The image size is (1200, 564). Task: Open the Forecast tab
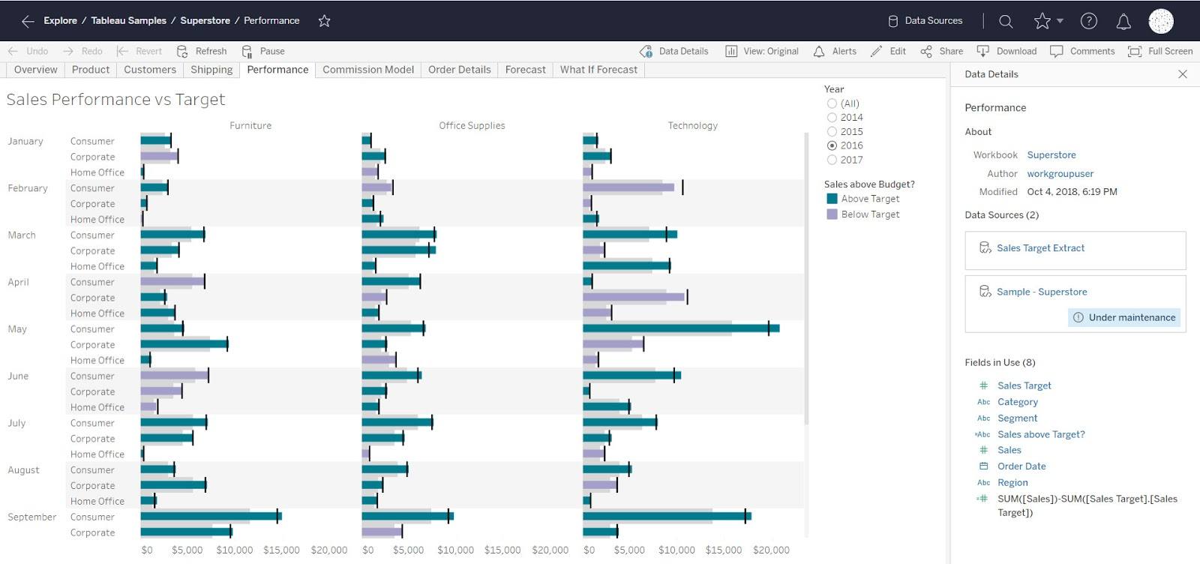point(526,70)
